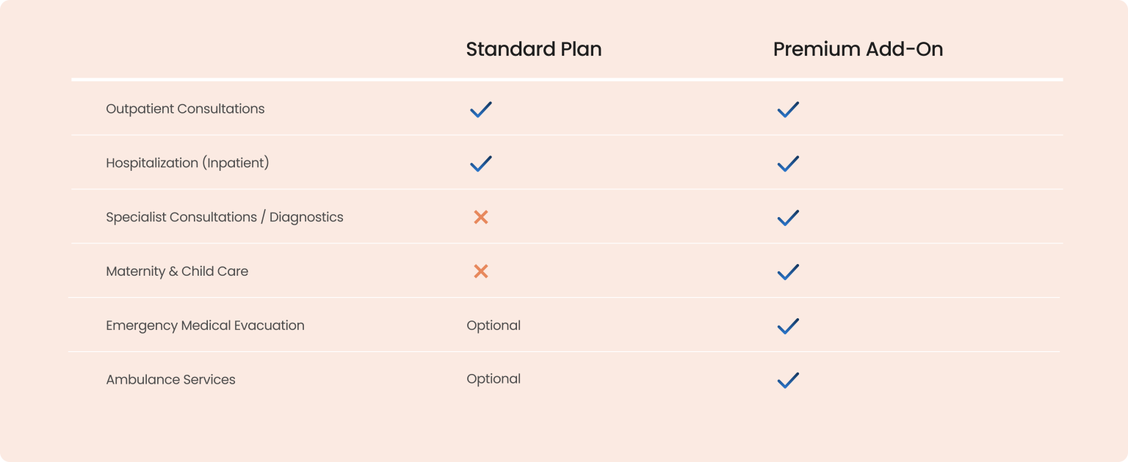Click Premium checkmark for Maternity & Child Care

[x=788, y=272]
